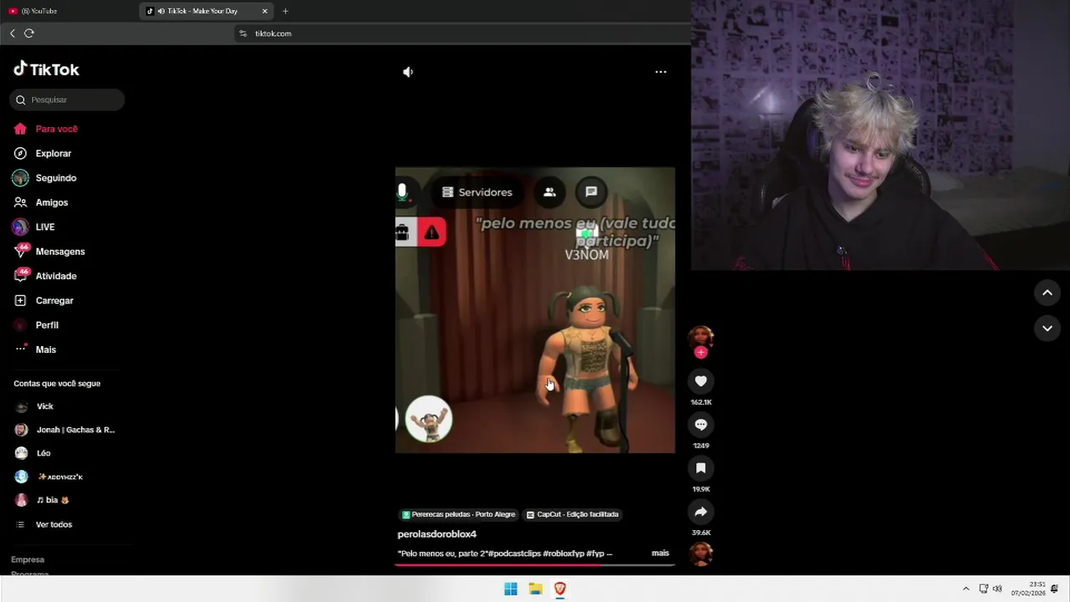Open a new browser tab

pos(285,11)
